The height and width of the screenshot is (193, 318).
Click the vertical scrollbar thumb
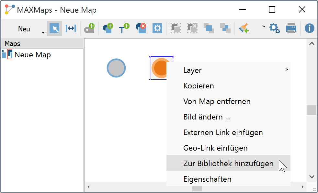coord(312,110)
